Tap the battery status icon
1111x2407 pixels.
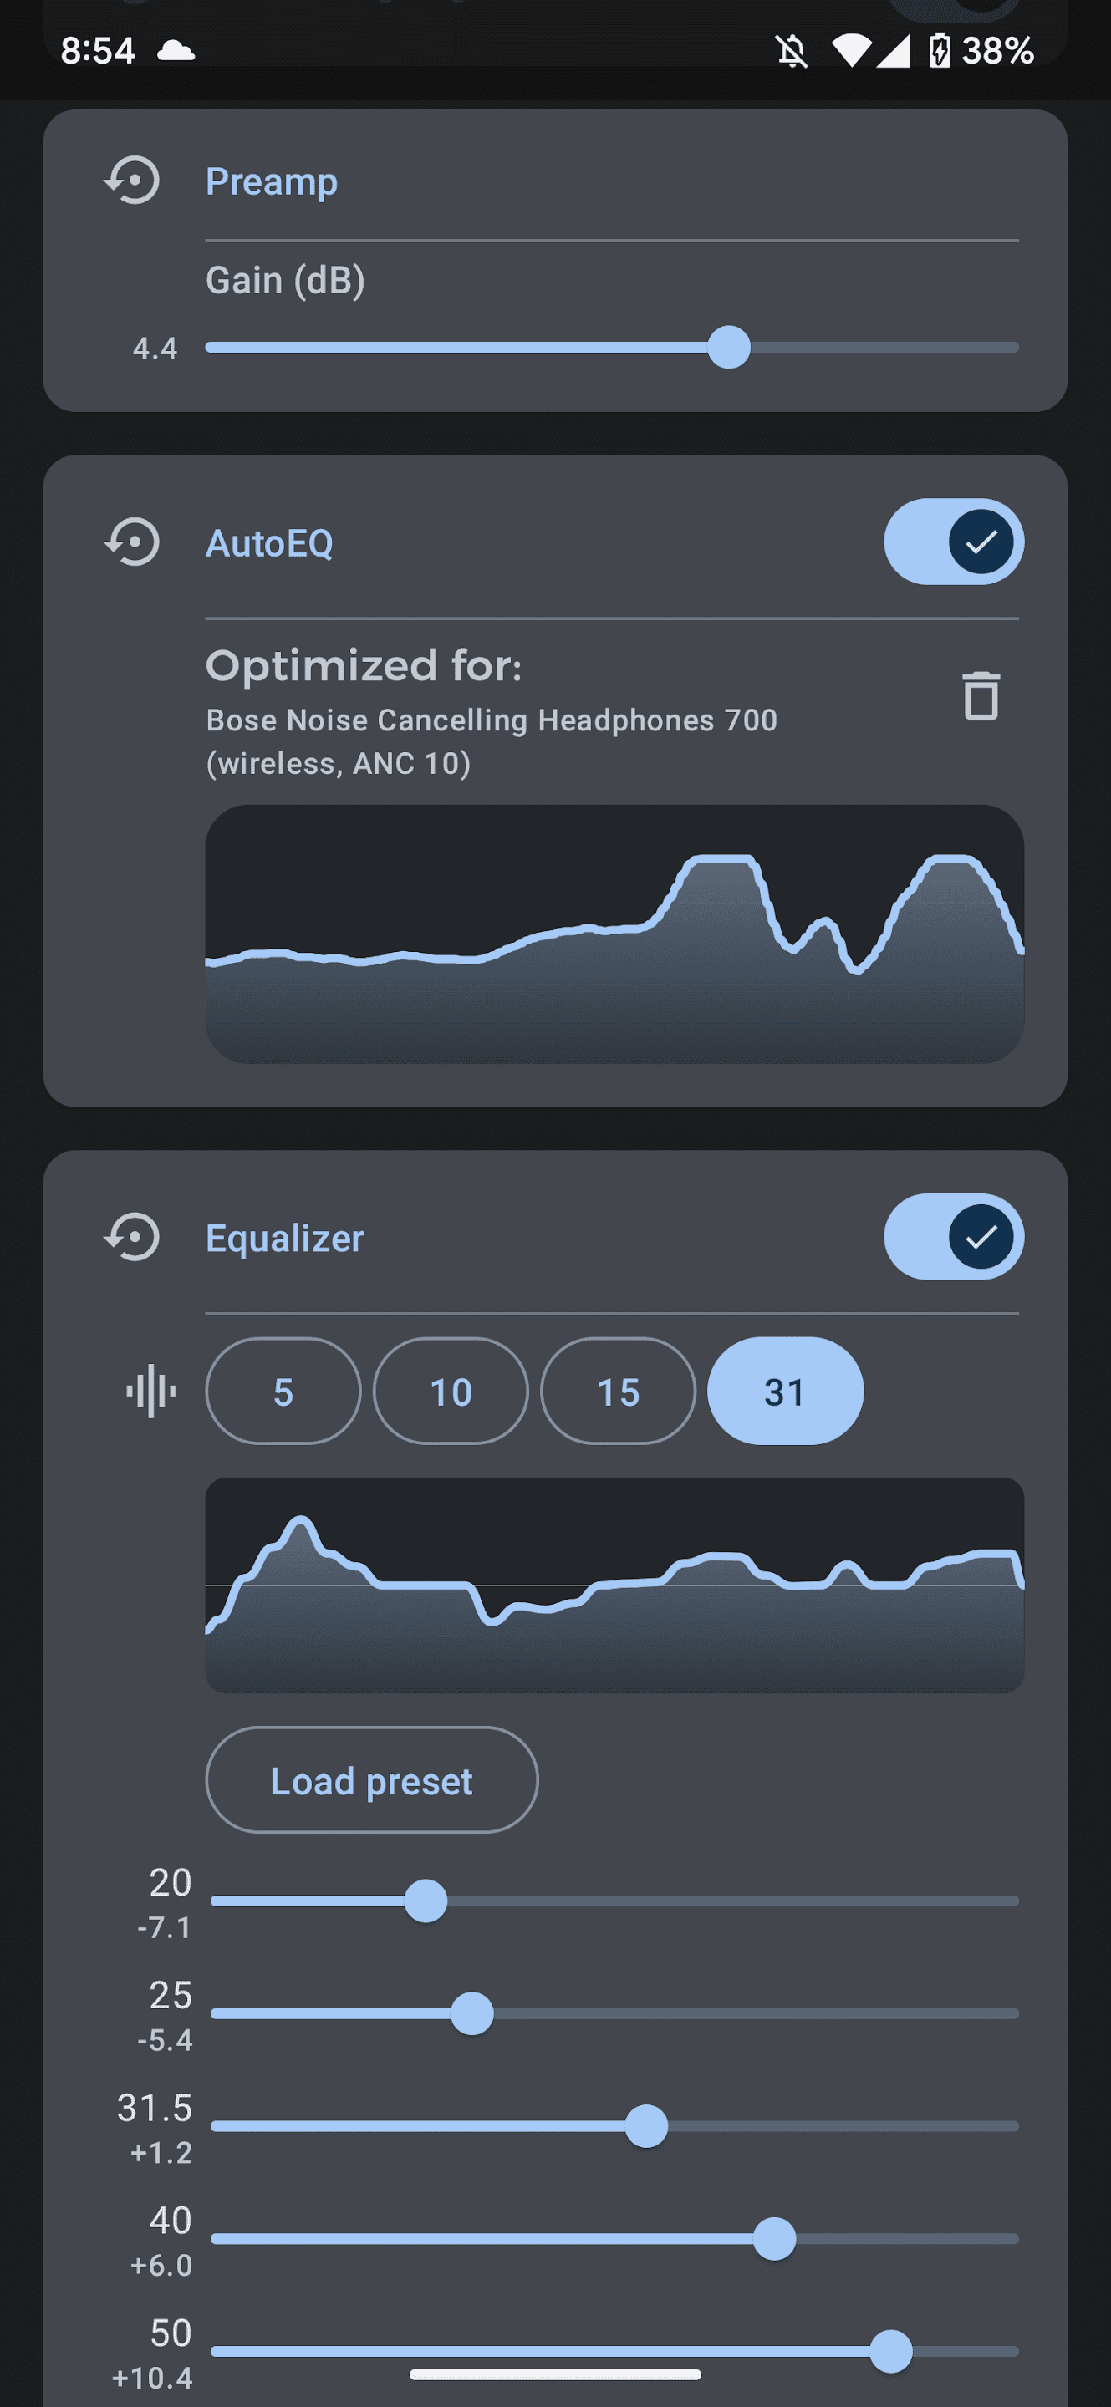tap(939, 50)
